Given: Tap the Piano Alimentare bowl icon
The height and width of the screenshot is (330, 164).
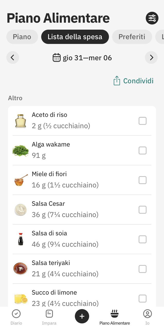Looking at the screenshot, I should [115, 314].
